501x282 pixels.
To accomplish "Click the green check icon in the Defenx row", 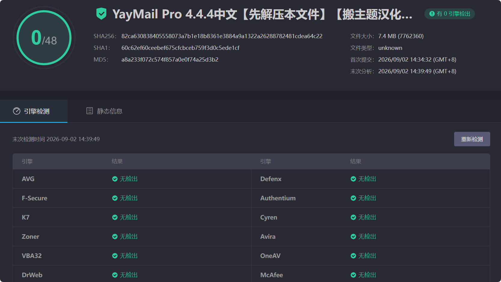I will tap(353, 179).
